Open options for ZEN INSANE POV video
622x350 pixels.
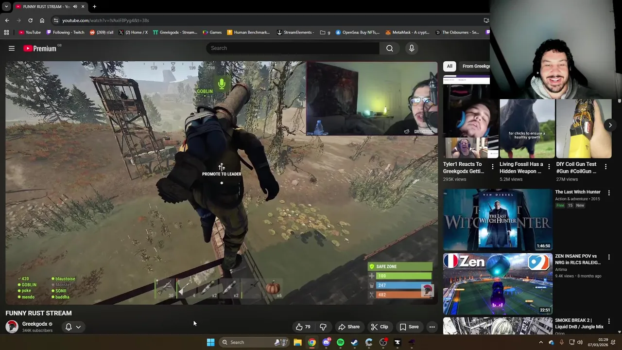609,257
